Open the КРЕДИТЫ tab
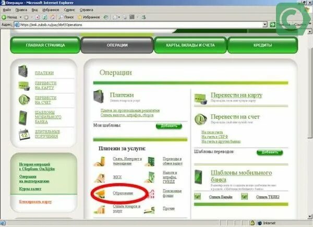The image size is (313, 227). point(262,45)
